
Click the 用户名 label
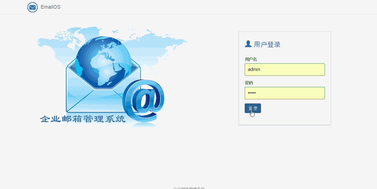point(251,59)
